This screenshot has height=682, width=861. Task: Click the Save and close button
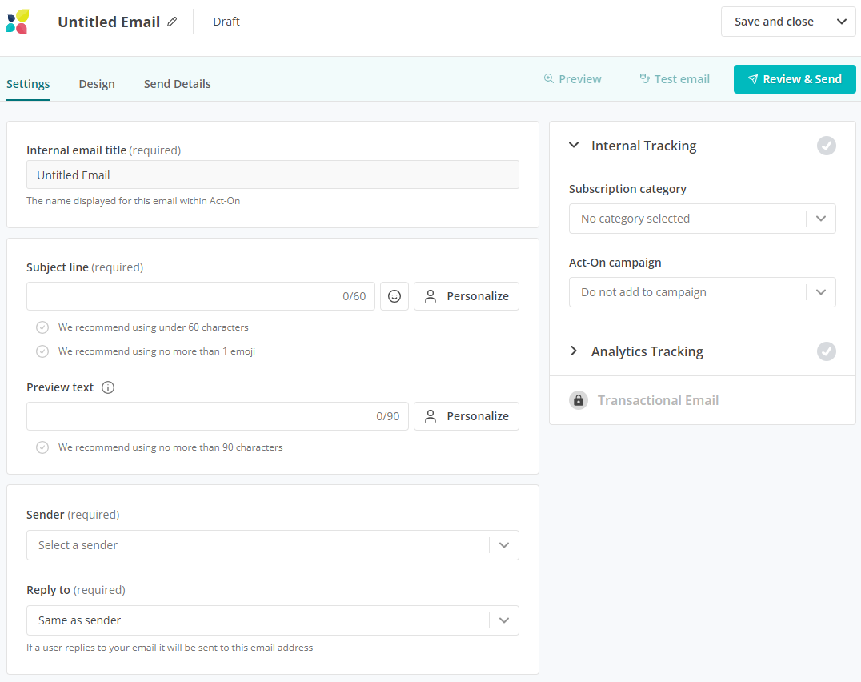click(774, 22)
